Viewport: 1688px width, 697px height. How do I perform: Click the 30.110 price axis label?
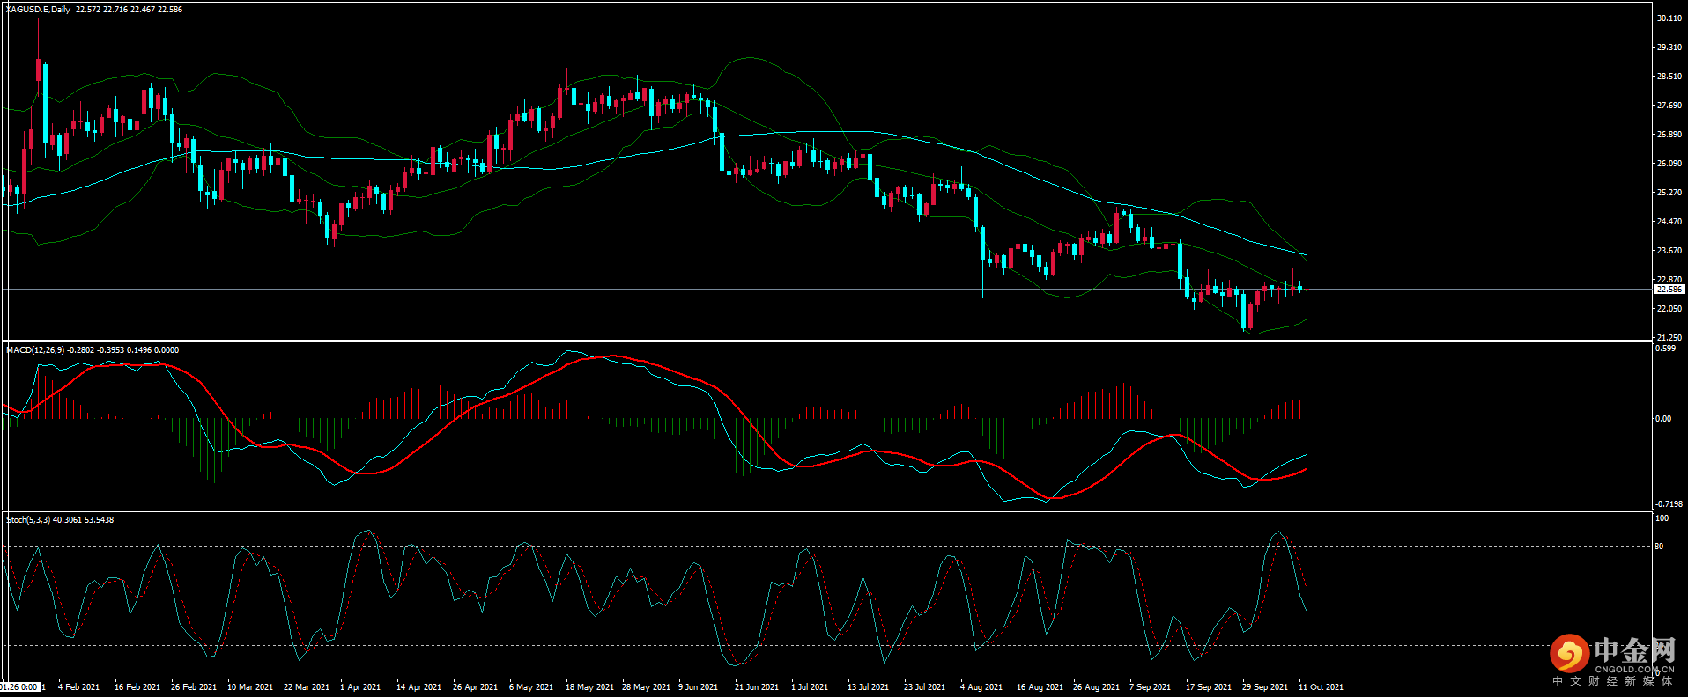coord(1669,18)
